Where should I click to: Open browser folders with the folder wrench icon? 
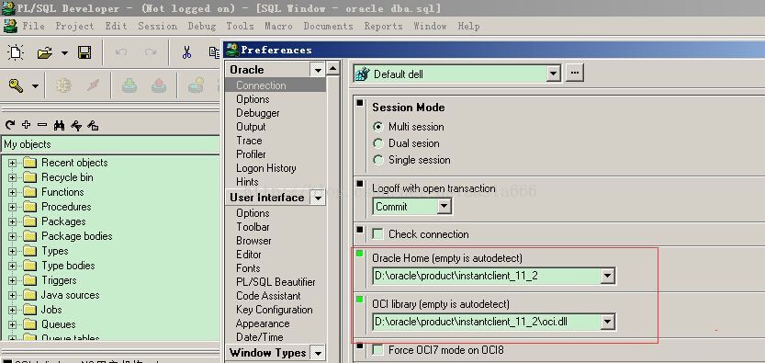93,126
